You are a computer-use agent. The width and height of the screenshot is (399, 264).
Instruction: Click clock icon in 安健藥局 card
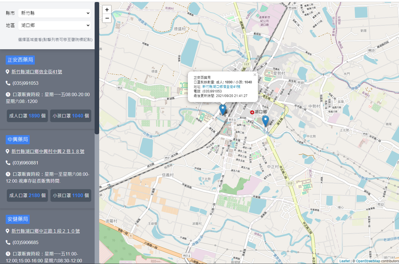pyautogui.click(x=8, y=254)
